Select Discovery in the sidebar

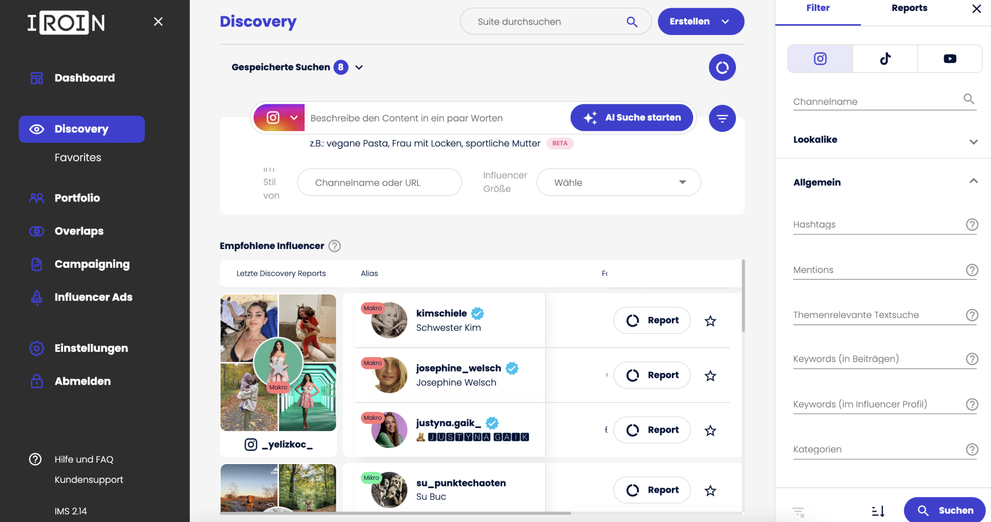[82, 129]
